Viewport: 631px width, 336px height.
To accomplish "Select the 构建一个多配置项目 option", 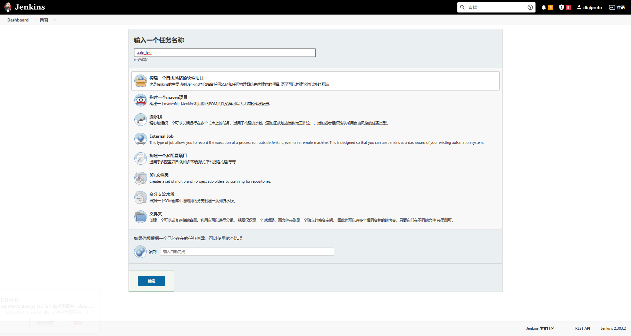I will 168,155.
